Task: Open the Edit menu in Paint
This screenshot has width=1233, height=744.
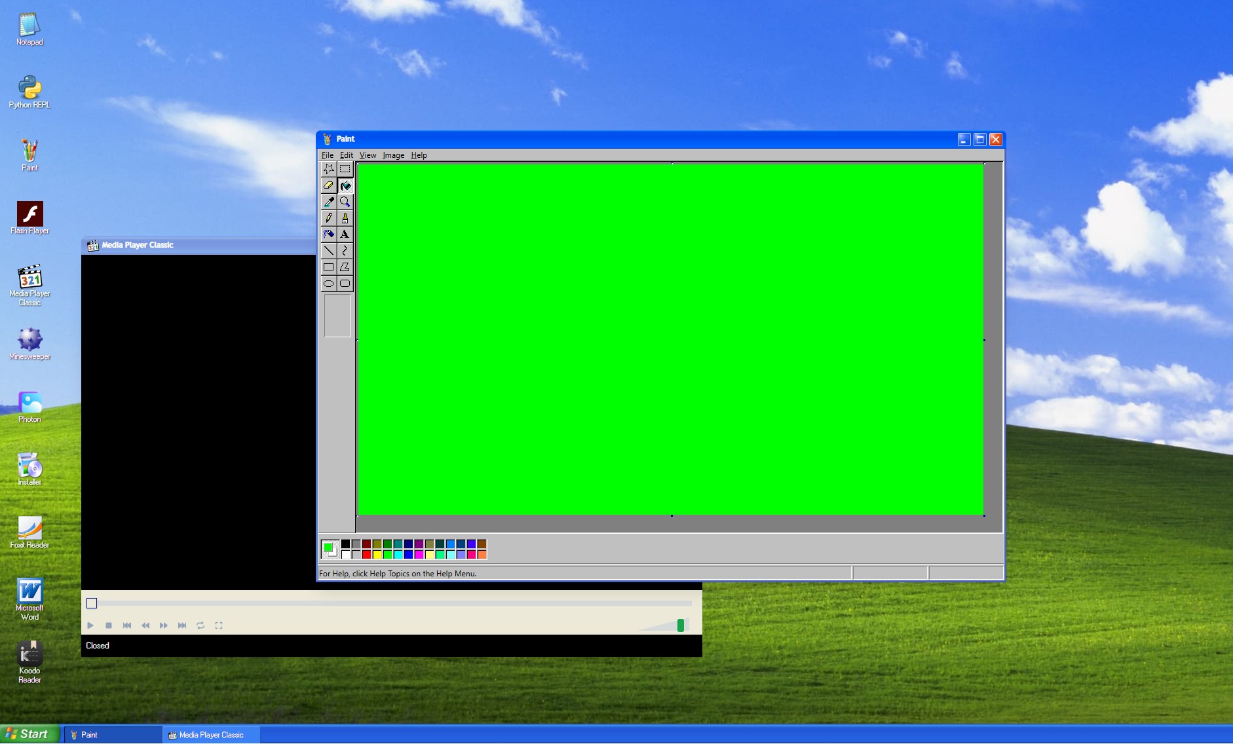Action: click(x=345, y=155)
